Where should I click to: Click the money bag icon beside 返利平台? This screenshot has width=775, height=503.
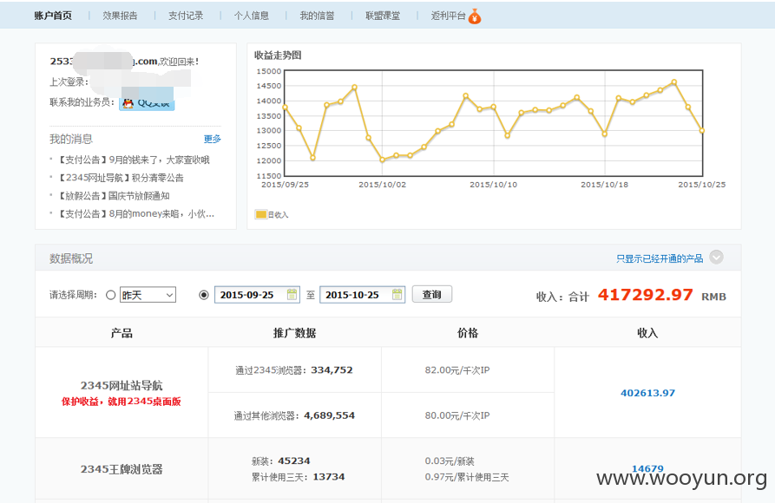pos(475,16)
